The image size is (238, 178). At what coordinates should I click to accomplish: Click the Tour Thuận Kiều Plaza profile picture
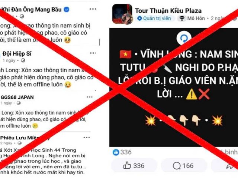click(x=122, y=14)
